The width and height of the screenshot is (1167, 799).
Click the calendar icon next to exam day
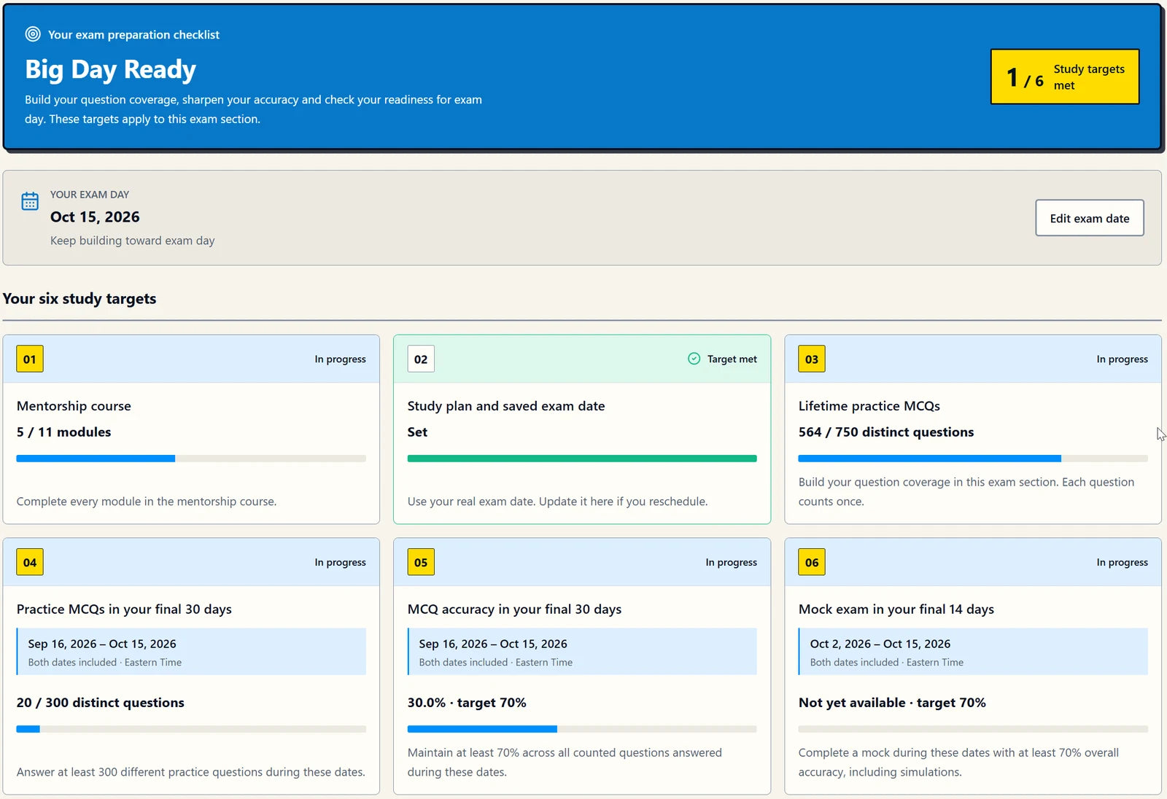coord(30,201)
